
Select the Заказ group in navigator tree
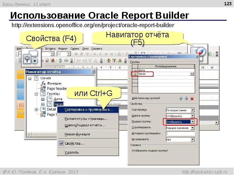[58, 104]
